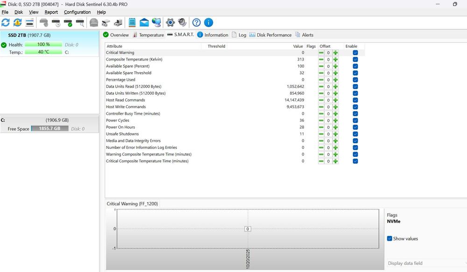Click the blue info about icon
This screenshot has width=467, height=272.
208,22
